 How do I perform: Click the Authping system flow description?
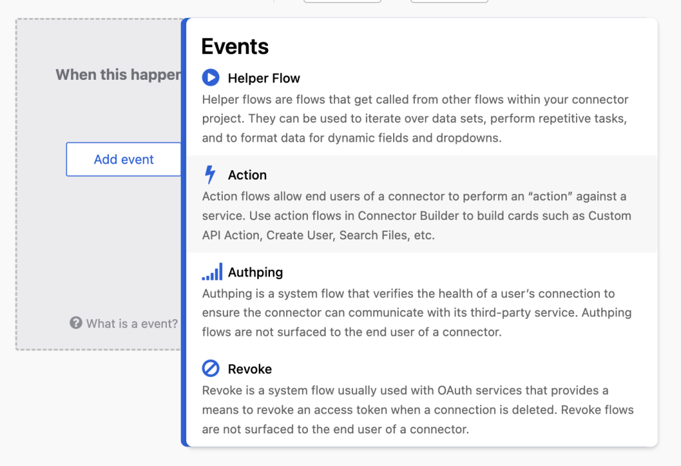point(417,312)
